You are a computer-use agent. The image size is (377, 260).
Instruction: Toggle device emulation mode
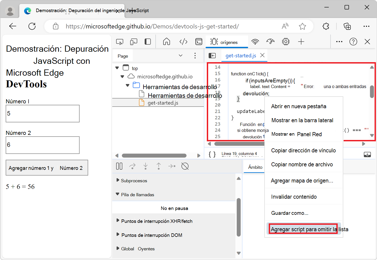coord(133,42)
